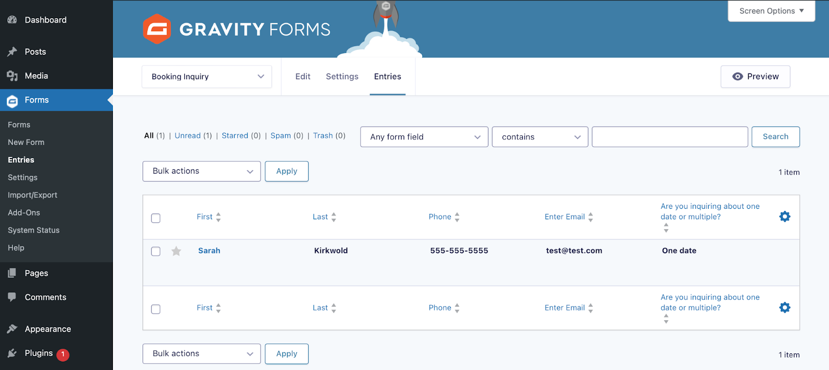The width and height of the screenshot is (829, 370).
Task: Click the Dashboard gauge icon
Action: click(x=12, y=20)
